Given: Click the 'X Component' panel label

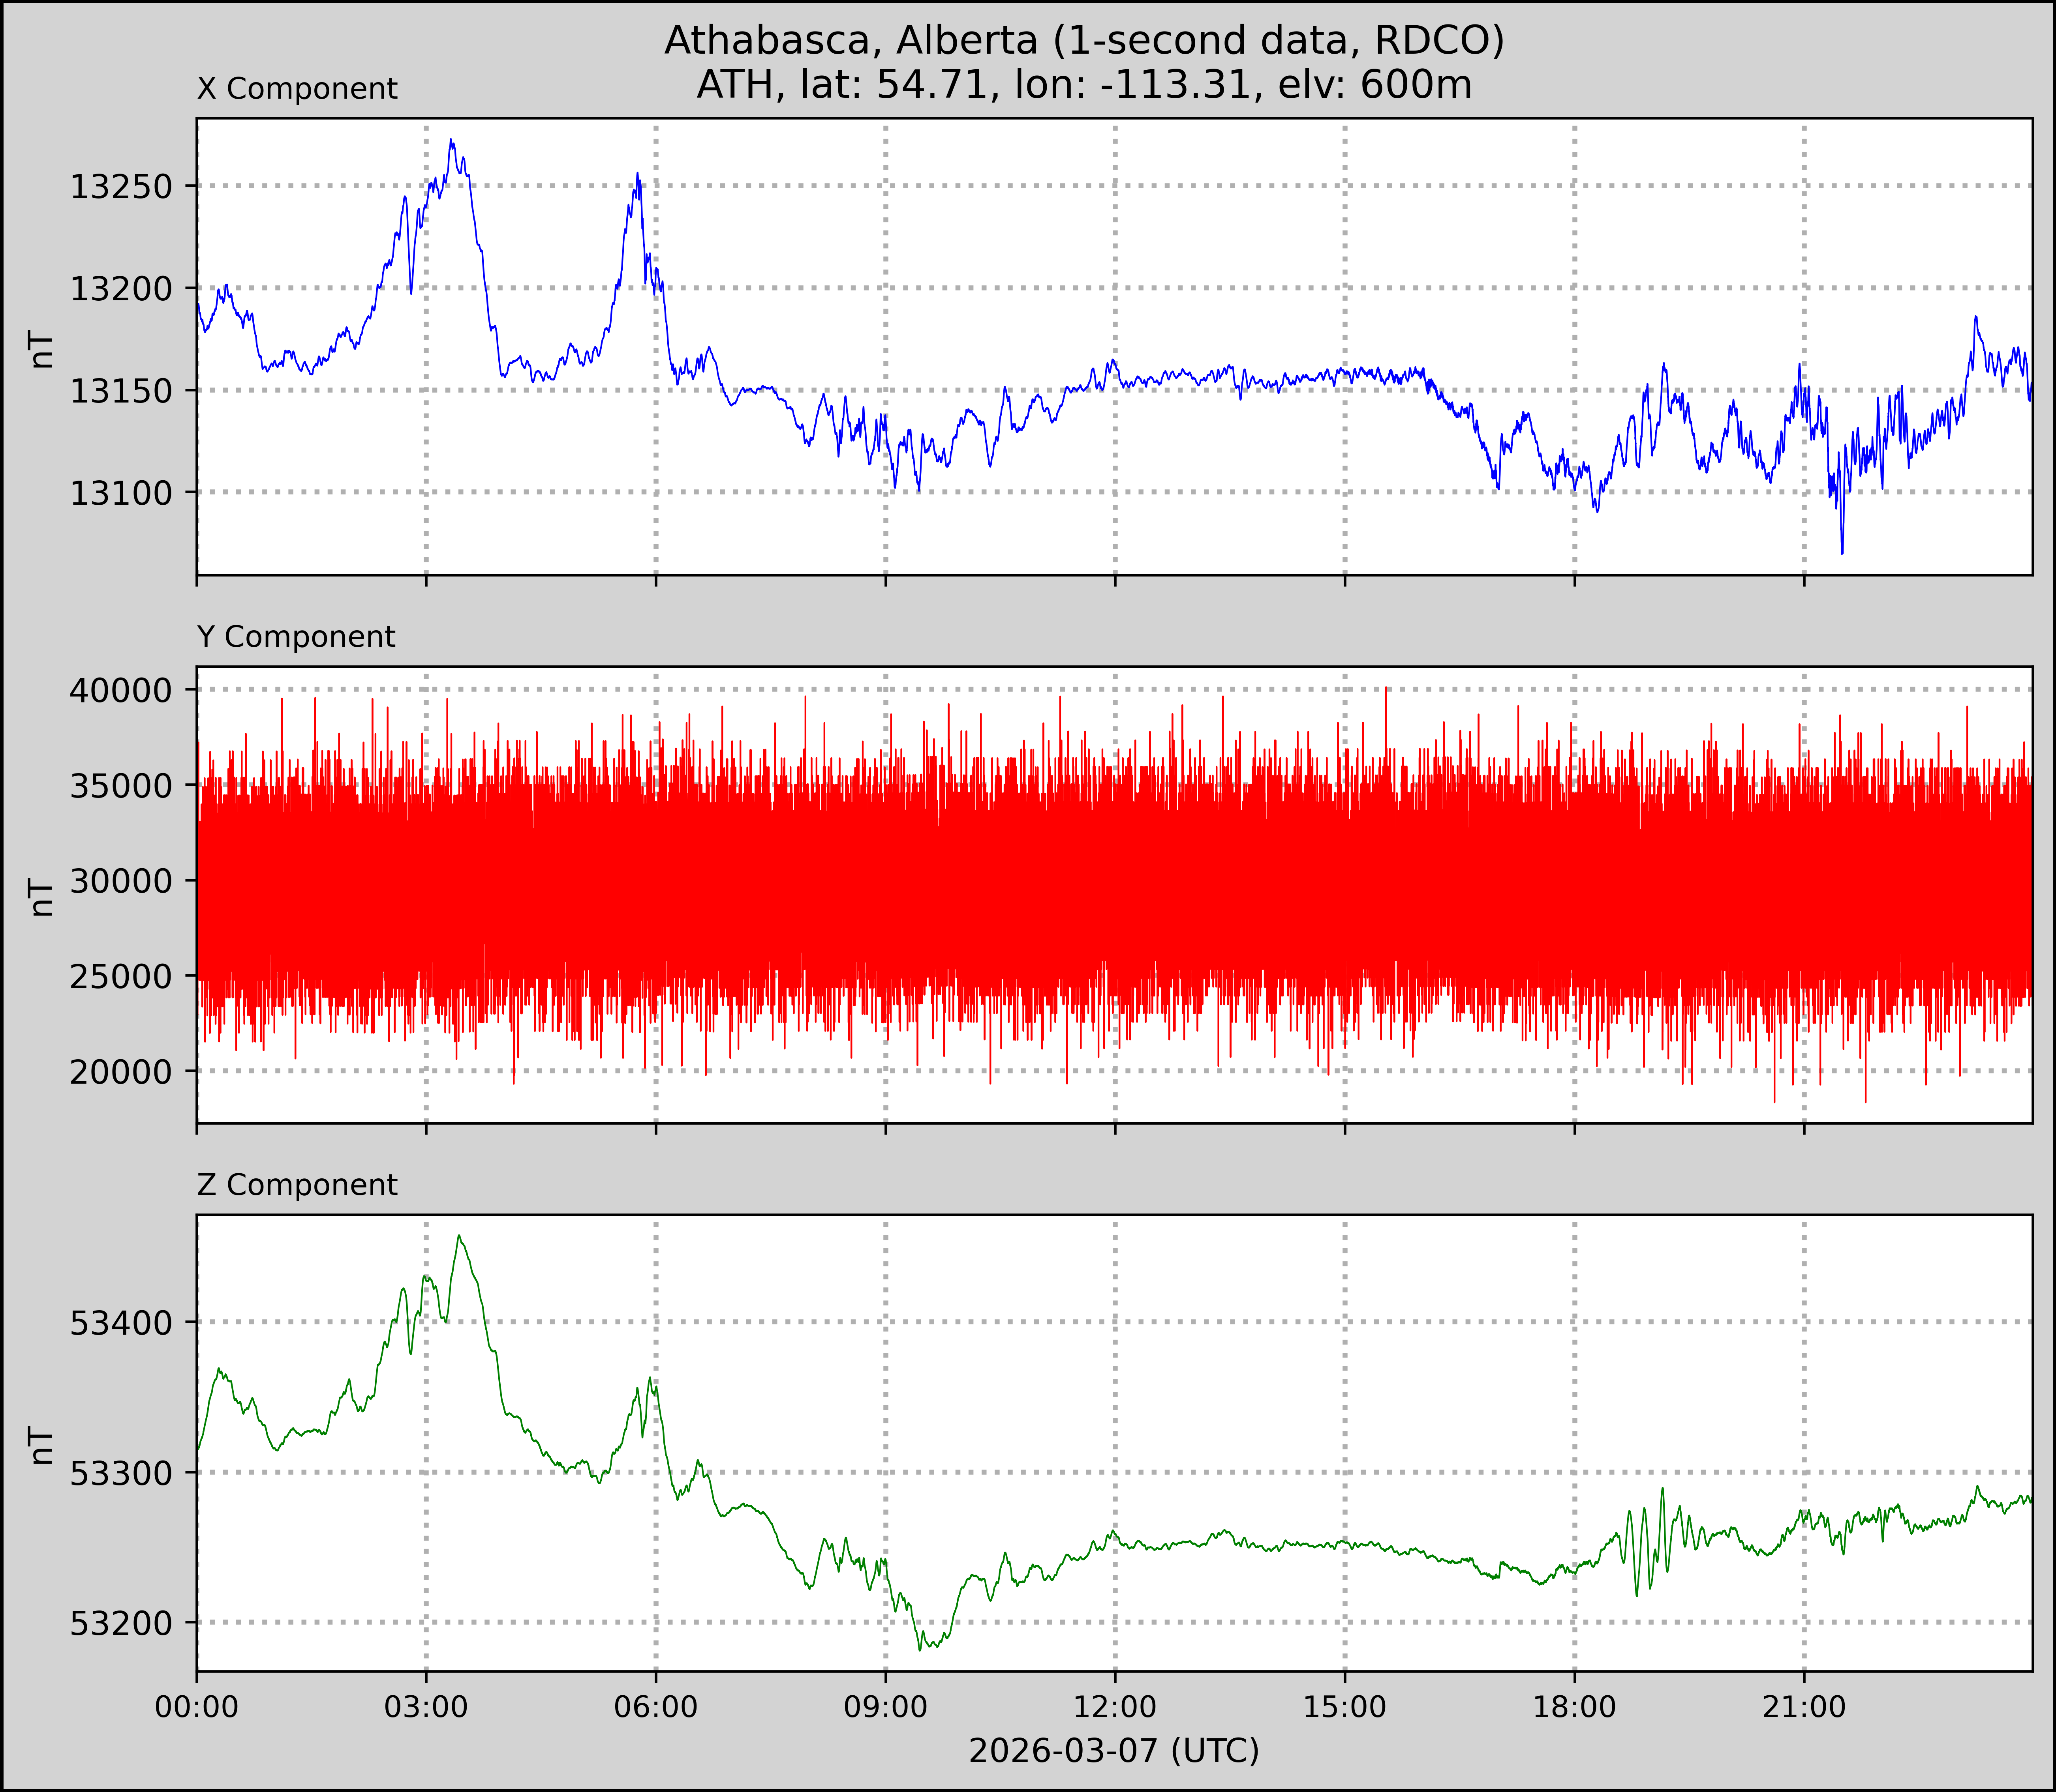Looking at the screenshot, I should point(297,89).
